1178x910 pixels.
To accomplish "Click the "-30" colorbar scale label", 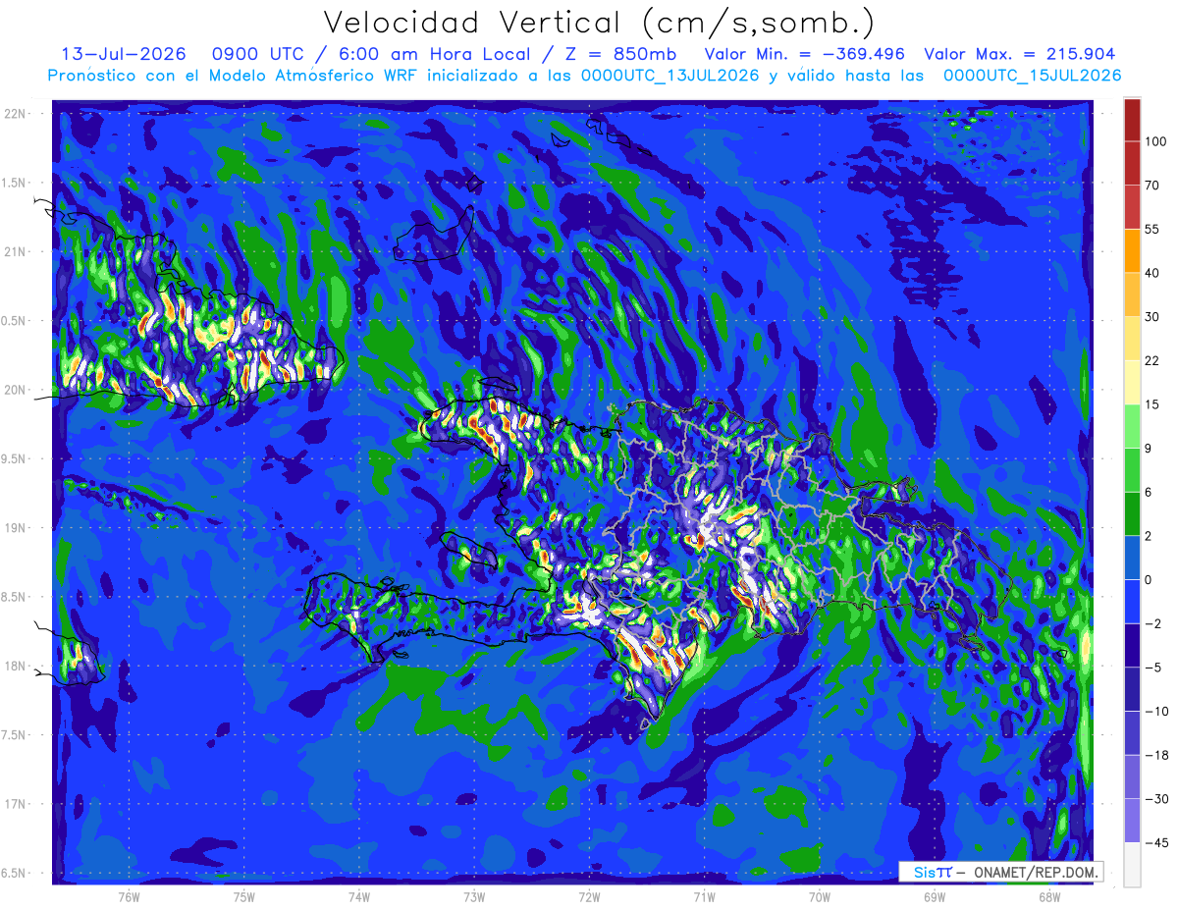I will coord(1155,799).
